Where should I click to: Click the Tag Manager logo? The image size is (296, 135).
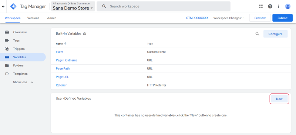click(x=13, y=6)
